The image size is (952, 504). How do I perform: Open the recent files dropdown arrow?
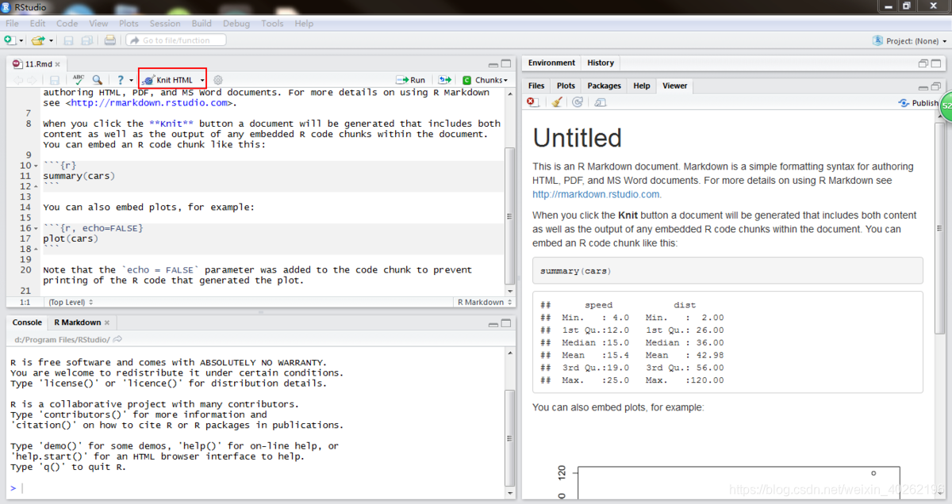coord(51,40)
